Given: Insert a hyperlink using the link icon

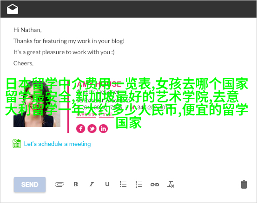Looking at the screenshot, I should (x=155, y=185).
